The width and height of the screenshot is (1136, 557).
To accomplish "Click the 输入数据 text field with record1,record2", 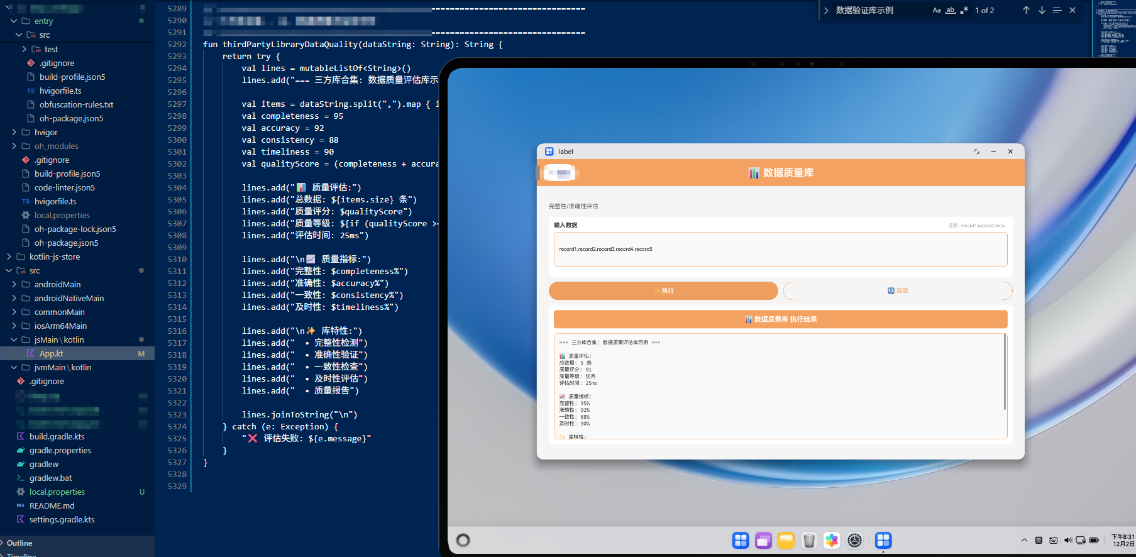I will [x=780, y=249].
